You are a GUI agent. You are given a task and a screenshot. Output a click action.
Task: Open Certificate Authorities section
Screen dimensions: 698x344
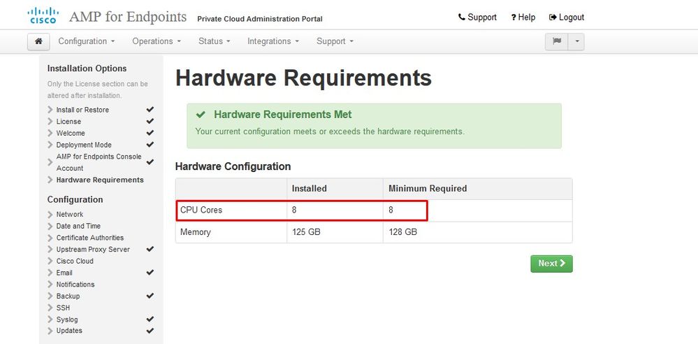(90, 238)
